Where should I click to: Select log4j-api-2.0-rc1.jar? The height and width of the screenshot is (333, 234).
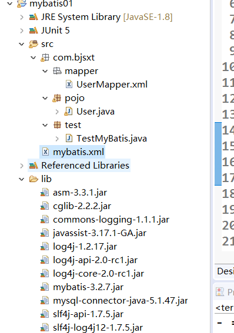[x=95, y=260]
